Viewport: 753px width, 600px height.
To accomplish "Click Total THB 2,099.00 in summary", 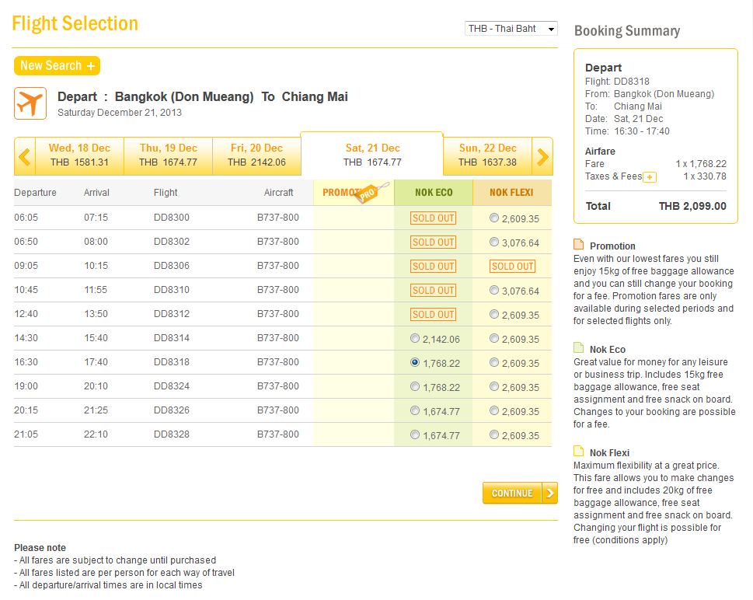I will click(x=656, y=206).
